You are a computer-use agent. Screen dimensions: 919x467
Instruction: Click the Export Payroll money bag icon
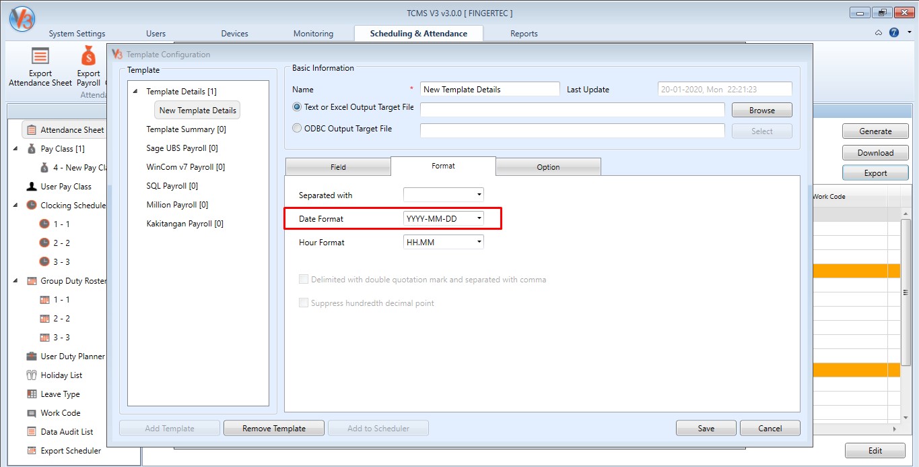pos(88,57)
